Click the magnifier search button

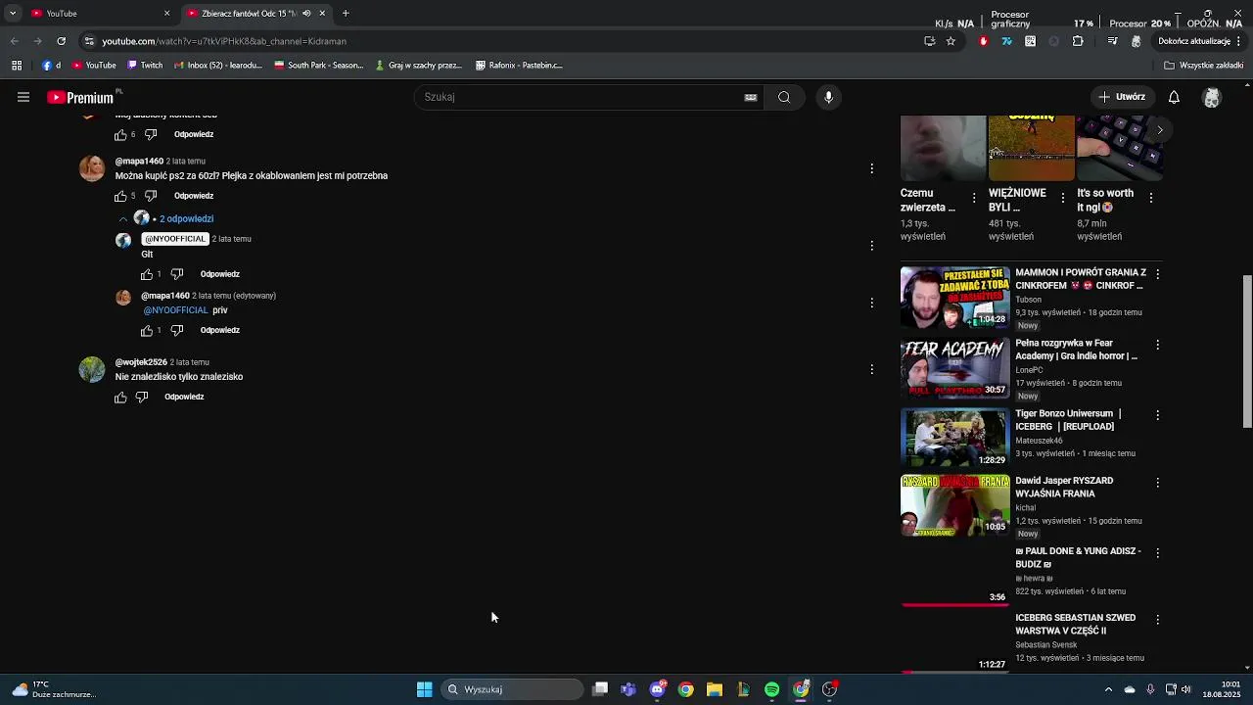pyautogui.click(x=784, y=97)
